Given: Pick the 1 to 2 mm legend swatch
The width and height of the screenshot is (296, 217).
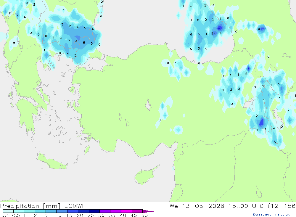Looking at the screenshot, I should (30, 211).
